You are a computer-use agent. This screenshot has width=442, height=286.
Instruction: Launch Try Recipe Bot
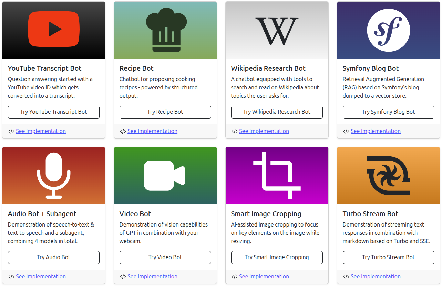click(x=165, y=112)
